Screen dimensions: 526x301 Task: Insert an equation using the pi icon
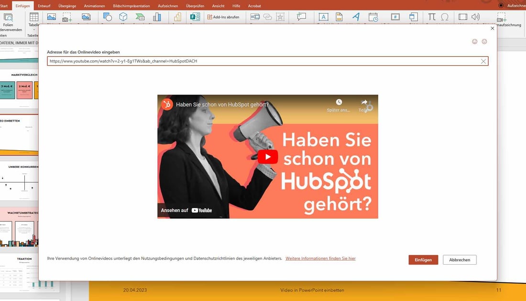pyautogui.click(x=432, y=17)
